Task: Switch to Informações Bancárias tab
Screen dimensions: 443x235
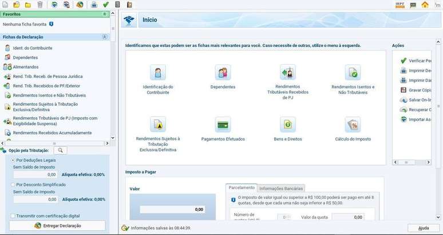Action: tap(281, 188)
